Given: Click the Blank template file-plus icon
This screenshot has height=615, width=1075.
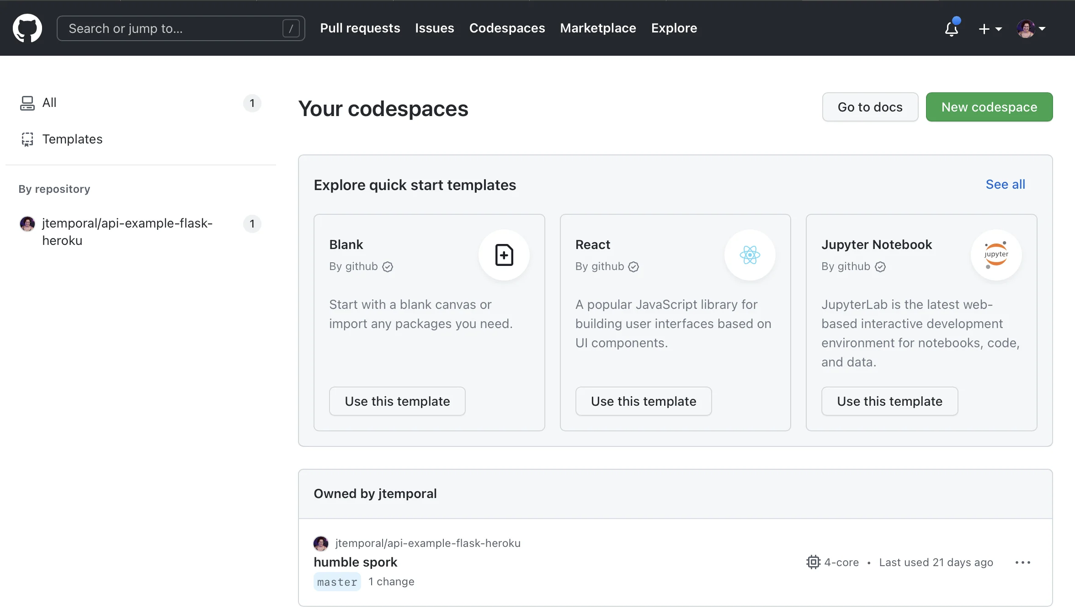Looking at the screenshot, I should tap(504, 255).
